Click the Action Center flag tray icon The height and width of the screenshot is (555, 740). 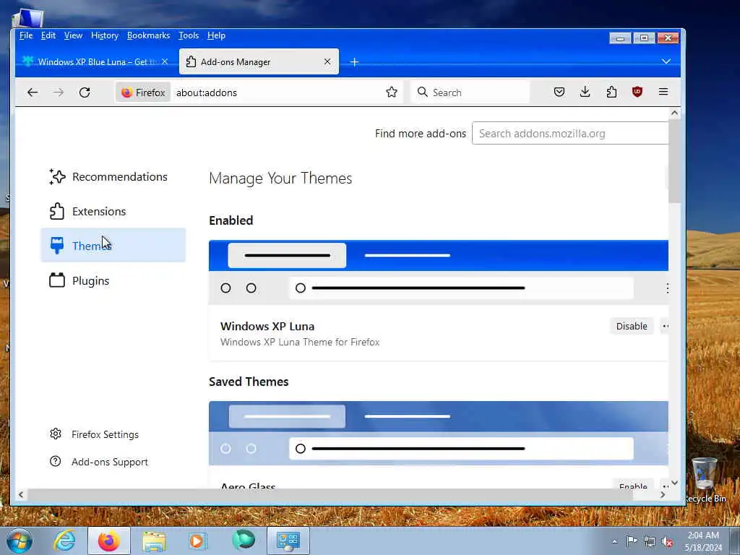click(632, 541)
